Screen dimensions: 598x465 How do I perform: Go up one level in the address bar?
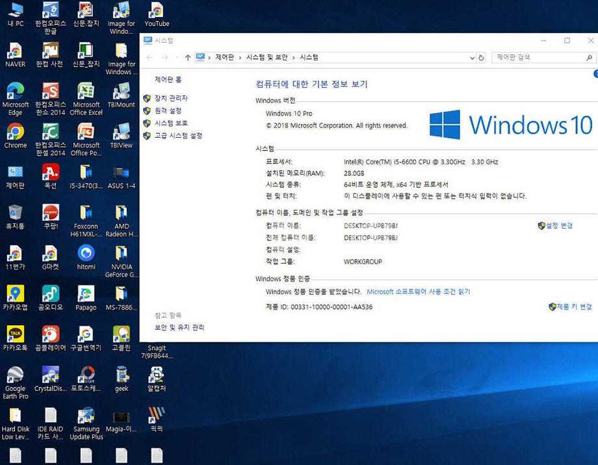pos(188,58)
